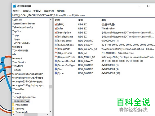Screen dimensions: 155x116
Task: Select the TapiSrv key
Action: click(x=16, y=31)
